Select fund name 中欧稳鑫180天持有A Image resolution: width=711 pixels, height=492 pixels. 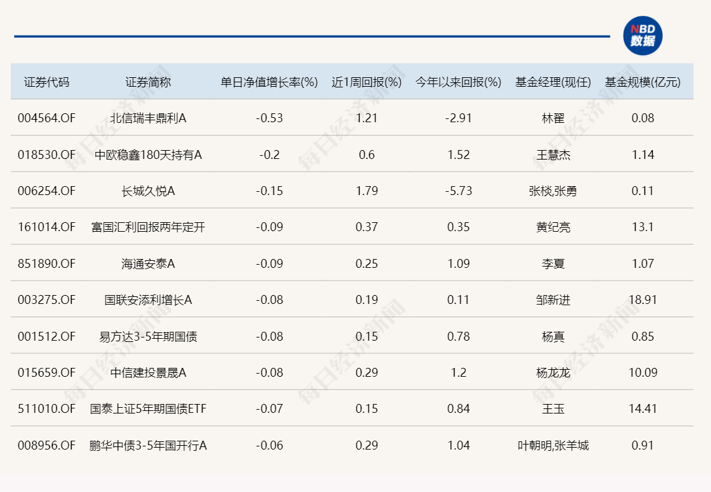pyautogui.click(x=148, y=155)
